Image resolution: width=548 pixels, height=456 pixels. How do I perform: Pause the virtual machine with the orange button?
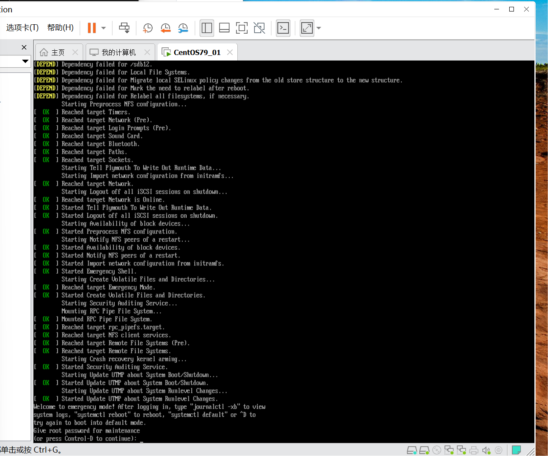tap(92, 28)
